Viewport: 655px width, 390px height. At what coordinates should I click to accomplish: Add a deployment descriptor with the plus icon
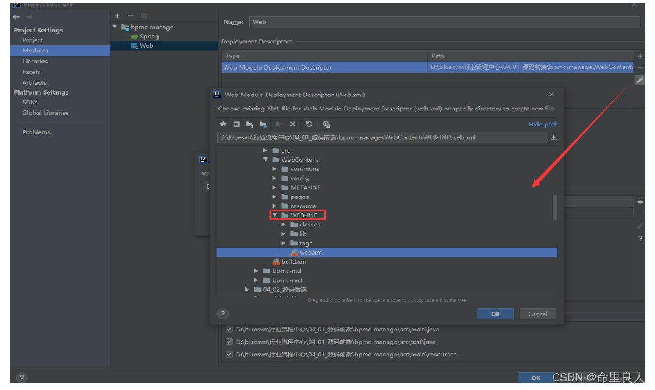[640, 56]
